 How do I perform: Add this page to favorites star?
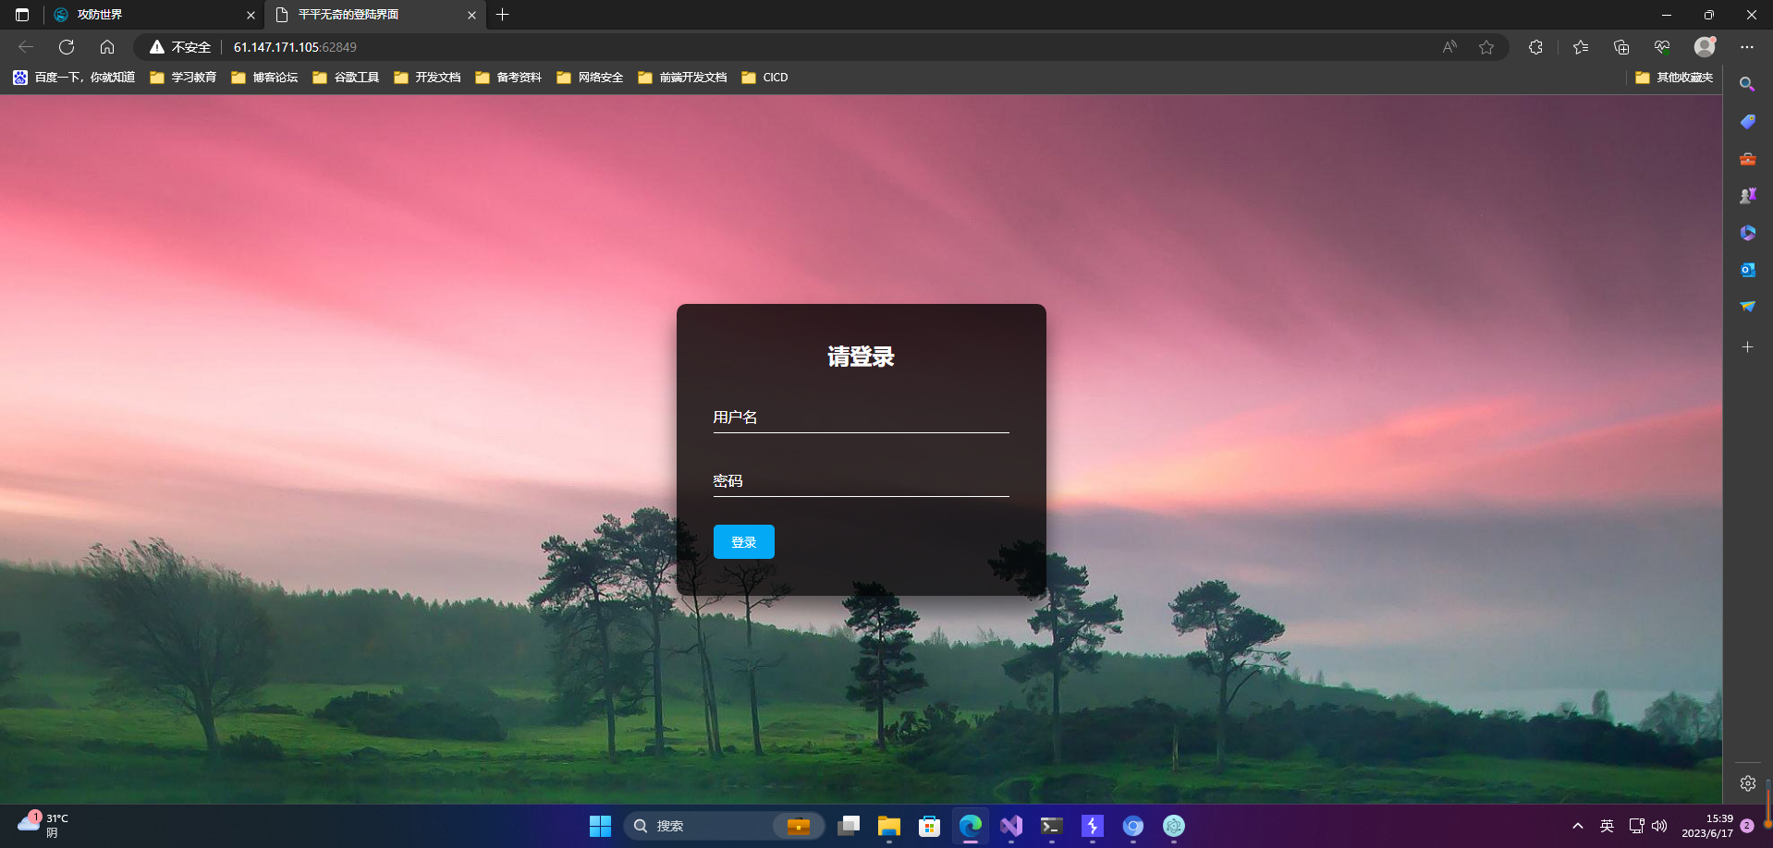tap(1486, 47)
